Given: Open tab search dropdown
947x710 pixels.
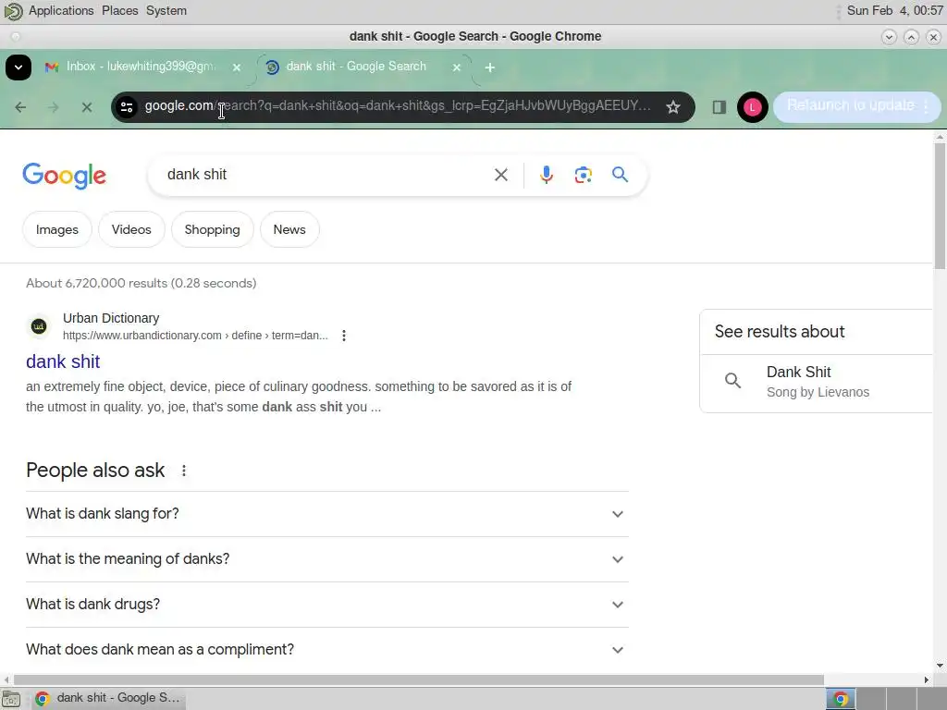Looking at the screenshot, I should (18, 67).
